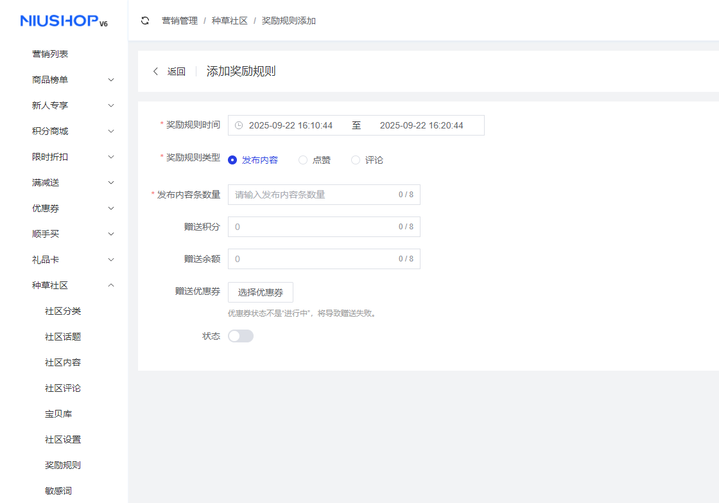The width and height of the screenshot is (719, 503).
Task: Expand the 商品榜单 sidebar menu
Action: click(71, 79)
